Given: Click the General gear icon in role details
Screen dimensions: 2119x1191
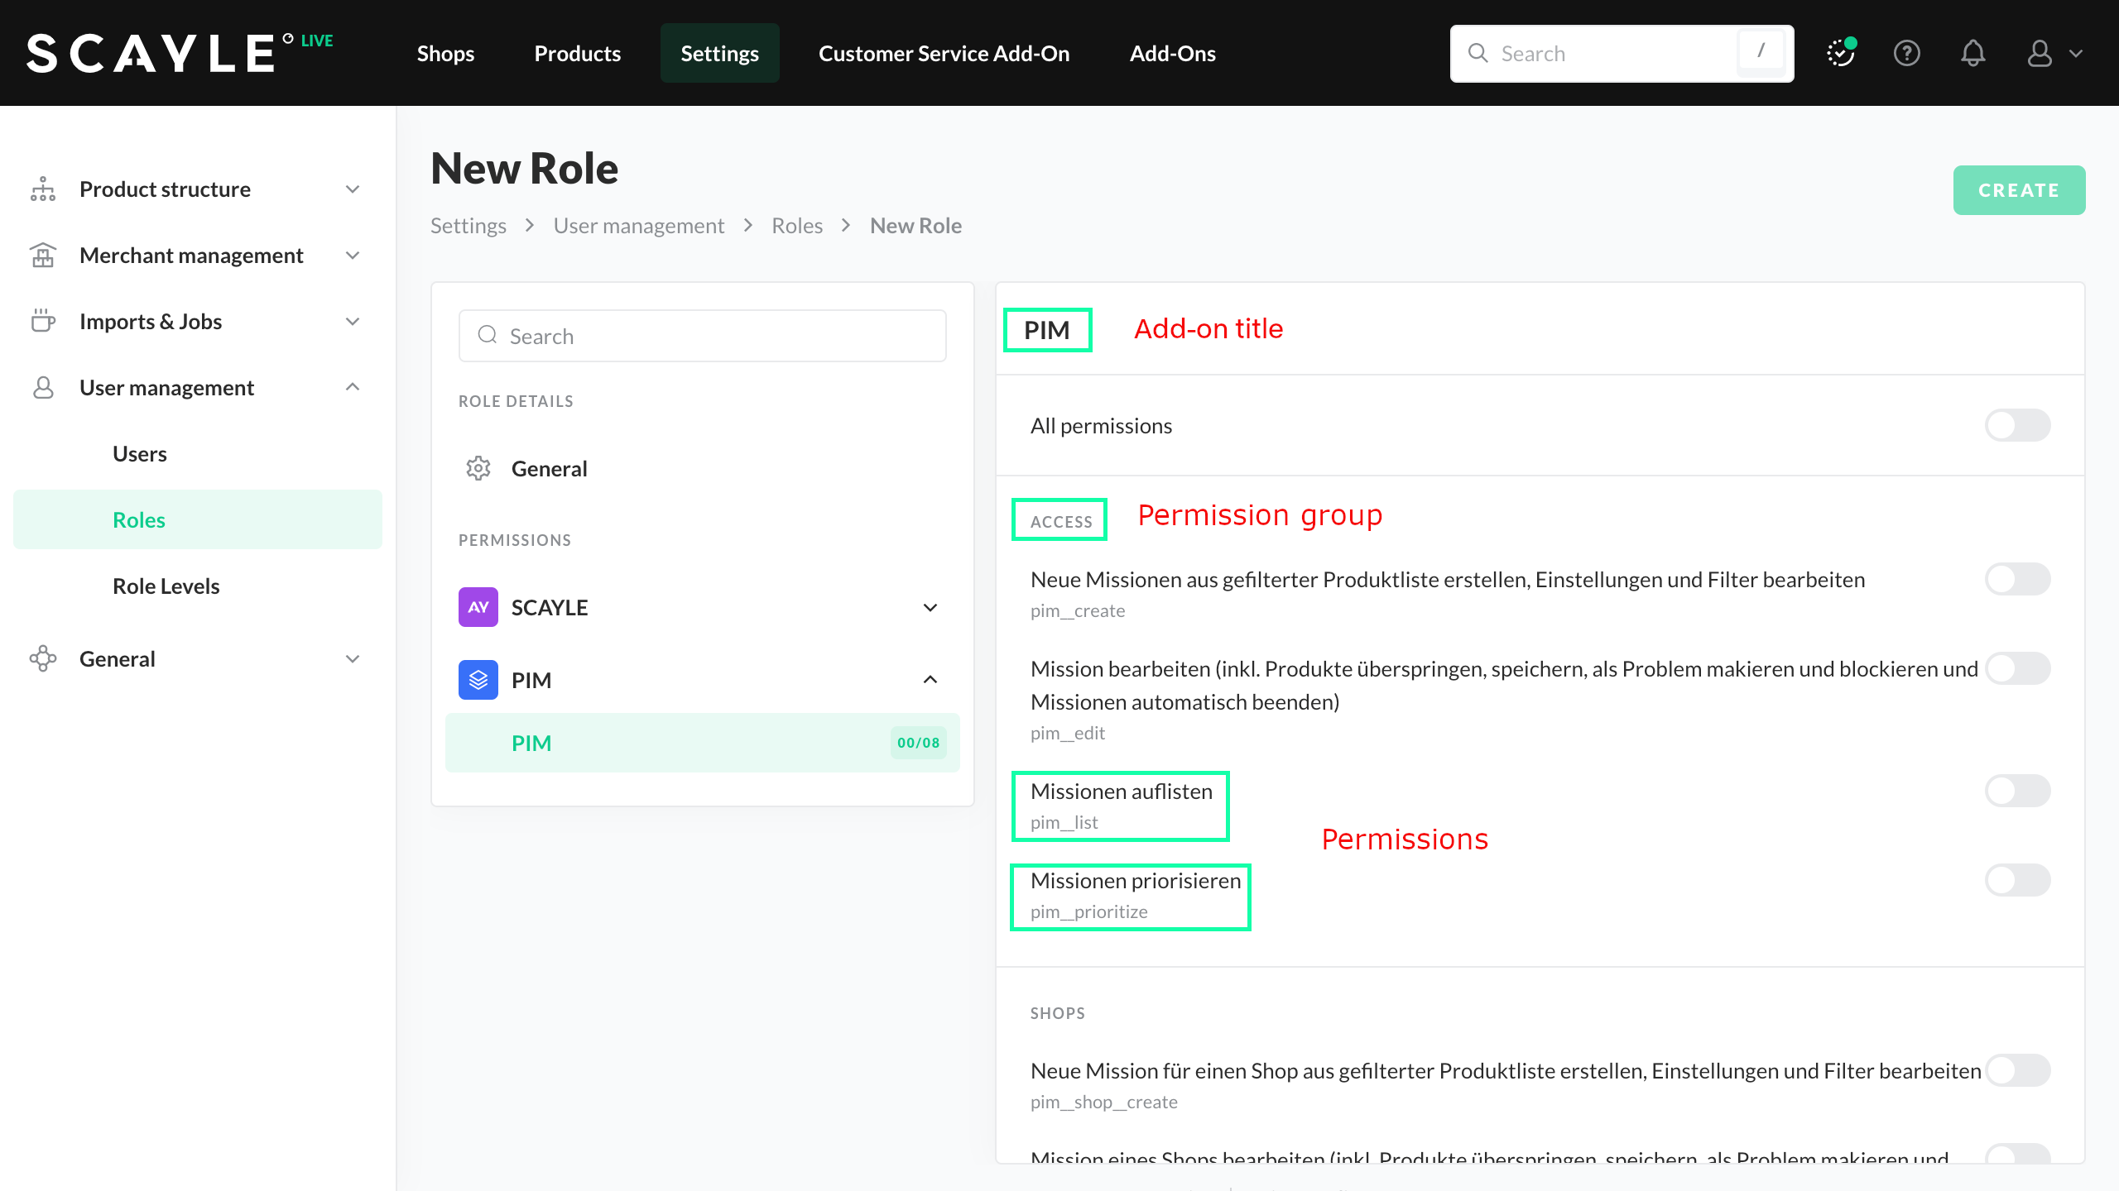Looking at the screenshot, I should [x=478, y=468].
